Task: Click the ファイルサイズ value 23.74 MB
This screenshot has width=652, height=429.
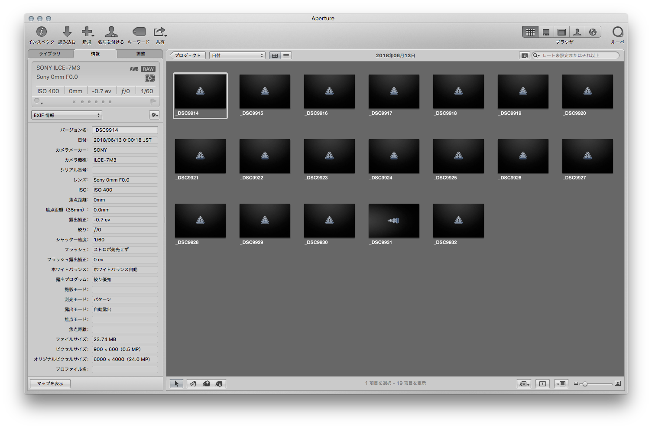Action: tap(125, 339)
